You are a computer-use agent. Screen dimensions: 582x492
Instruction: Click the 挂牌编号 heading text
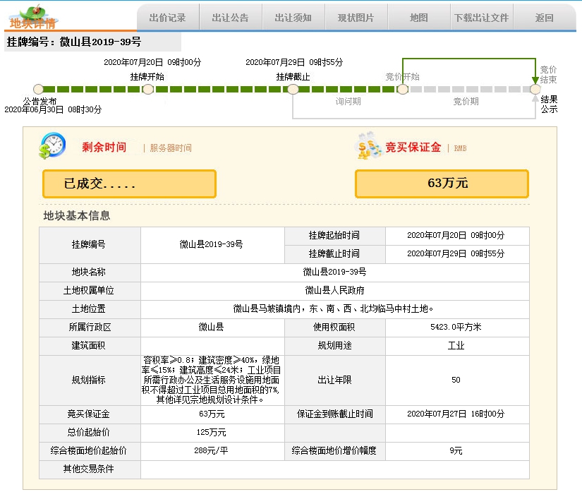point(74,42)
